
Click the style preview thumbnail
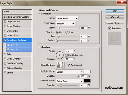(115, 38)
